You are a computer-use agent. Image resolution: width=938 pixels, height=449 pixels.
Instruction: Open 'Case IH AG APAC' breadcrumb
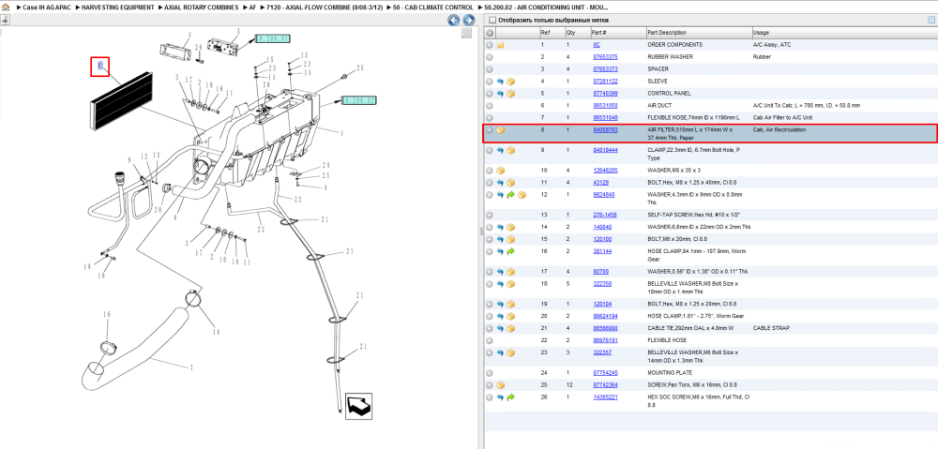[x=47, y=7]
